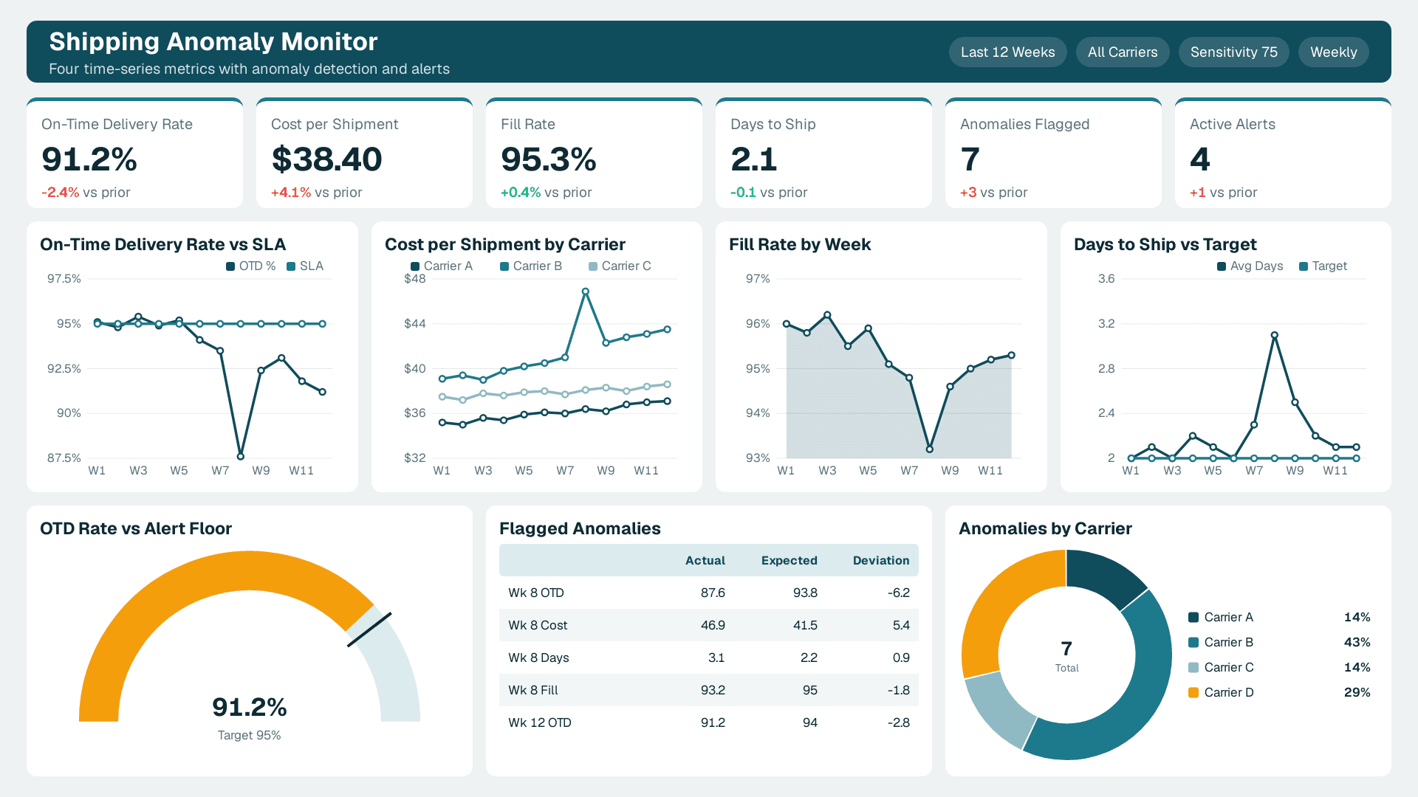Open the All Carriers filter pill
Image resolution: width=1418 pixels, height=797 pixels.
1123,52
